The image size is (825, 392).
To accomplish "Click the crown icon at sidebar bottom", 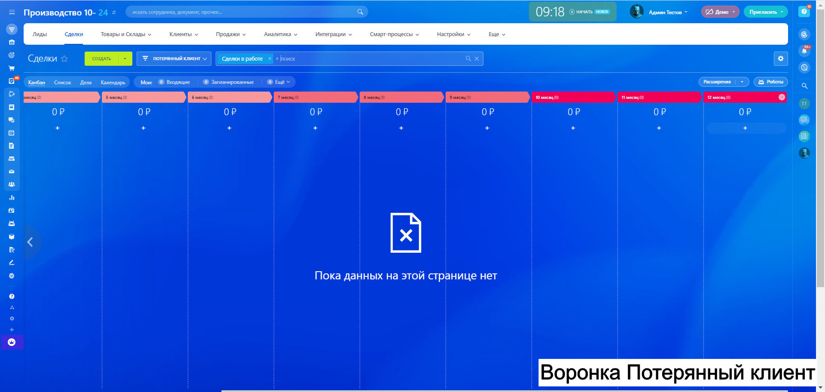I will coord(12,342).
